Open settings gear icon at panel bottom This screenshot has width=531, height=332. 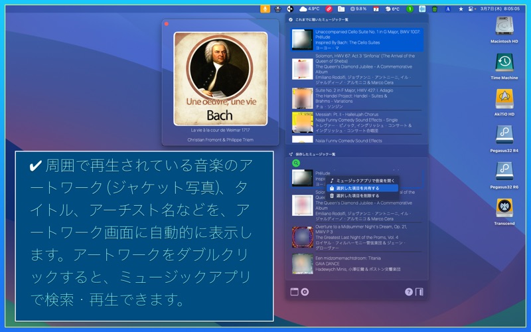[305, 292]
